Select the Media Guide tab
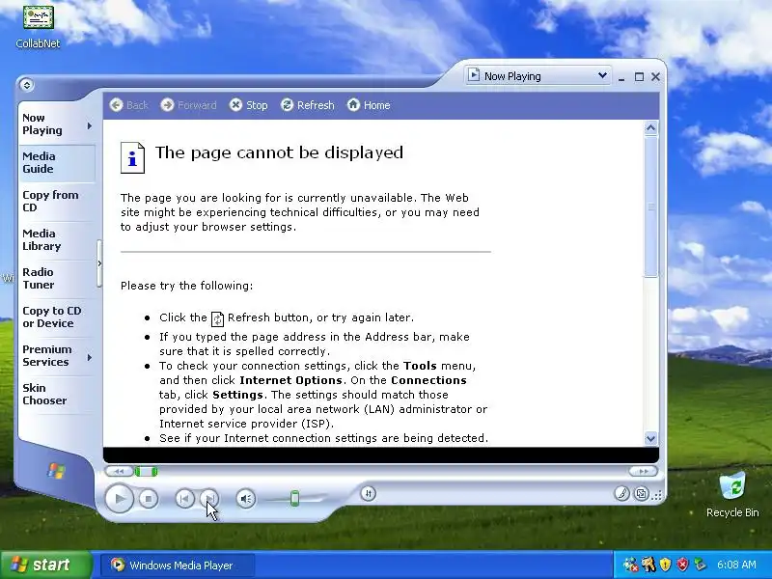 pos(57,162)
